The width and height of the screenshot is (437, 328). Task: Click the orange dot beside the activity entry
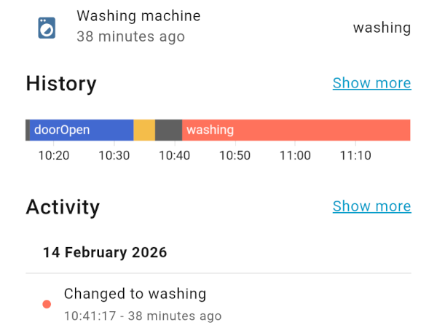[x=47, y=304]
